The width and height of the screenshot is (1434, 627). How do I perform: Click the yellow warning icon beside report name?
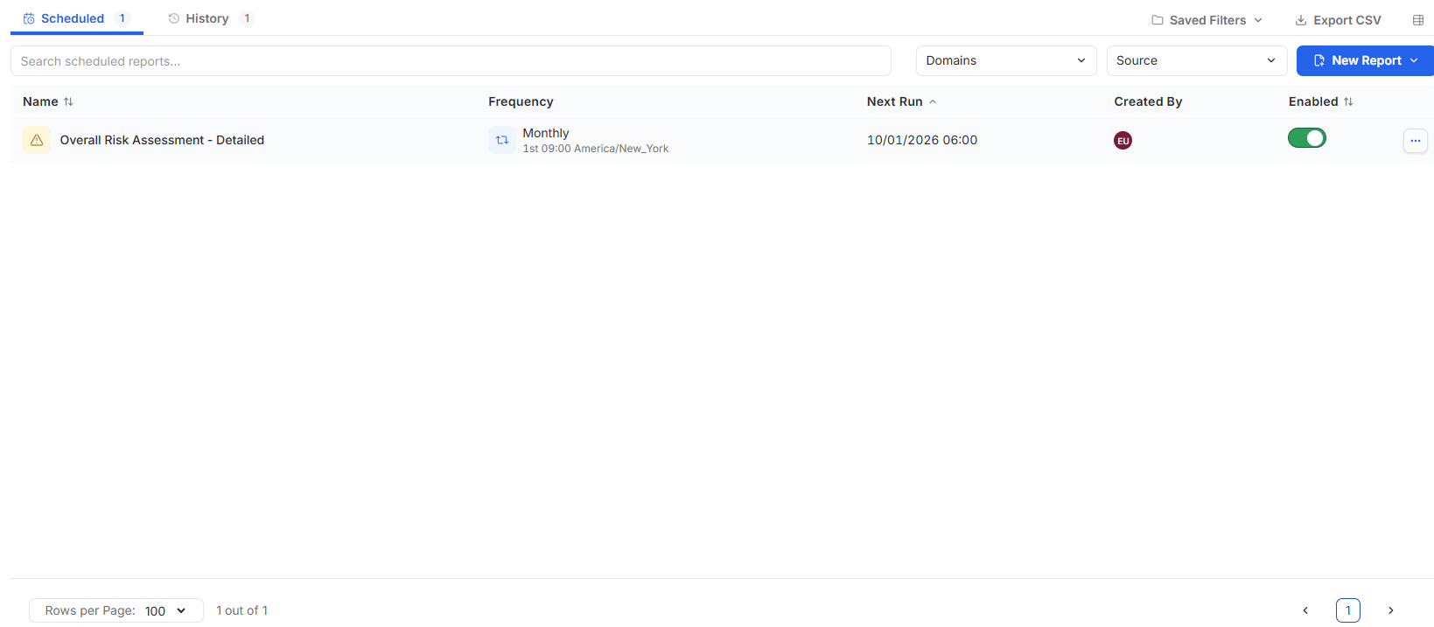pyautogui.click(x=37, y=140)
